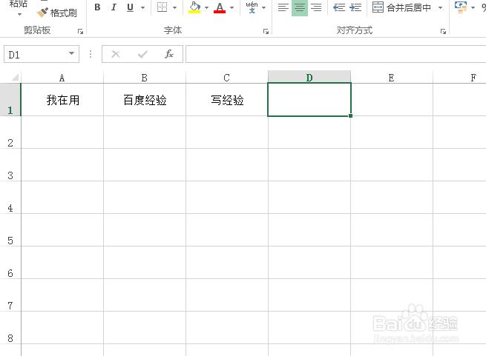Apply cell borders icon

[162, 7]
